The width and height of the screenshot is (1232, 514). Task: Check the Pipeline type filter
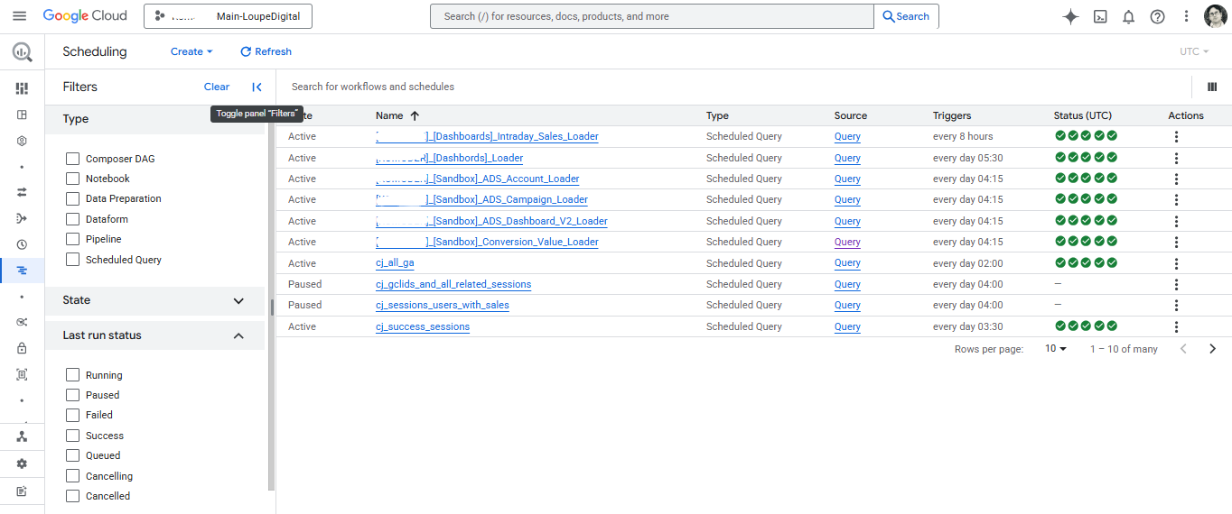coord(73,239)
